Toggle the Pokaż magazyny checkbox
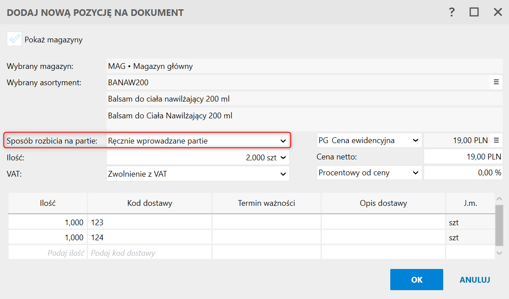Screen dimensions: 509x299 [15, 39]
